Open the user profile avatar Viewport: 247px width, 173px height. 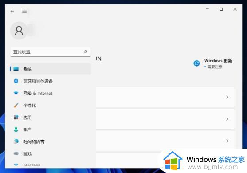[x=19, y=31]
